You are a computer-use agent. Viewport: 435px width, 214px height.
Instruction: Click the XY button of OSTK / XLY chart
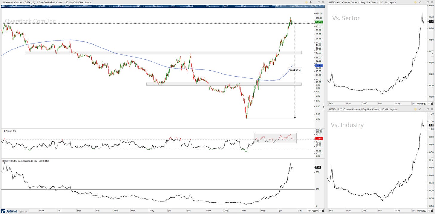(429, 103)
